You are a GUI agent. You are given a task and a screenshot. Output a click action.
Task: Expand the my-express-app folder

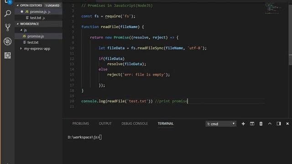(x=21, y=49)
